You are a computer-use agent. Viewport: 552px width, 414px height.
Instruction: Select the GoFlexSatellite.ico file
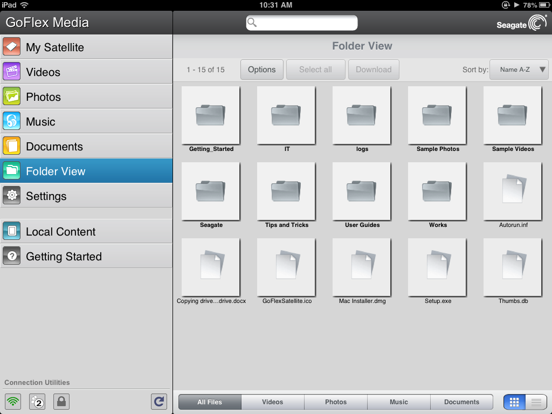[x=286, y=267]
